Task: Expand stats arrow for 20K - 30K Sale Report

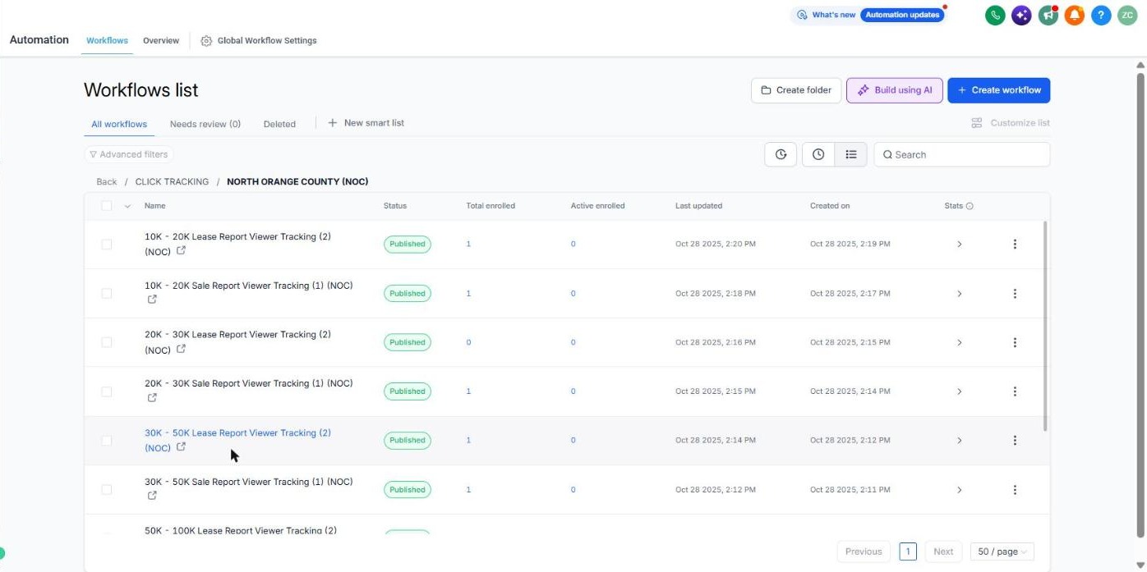Action: [x=959, y=391]
